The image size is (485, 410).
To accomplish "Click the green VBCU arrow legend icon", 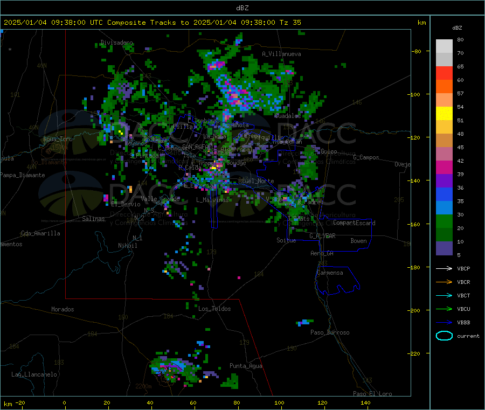I will [x=444, y=309].
